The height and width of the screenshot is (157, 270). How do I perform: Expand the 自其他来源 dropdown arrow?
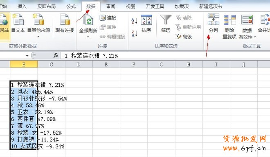point(38,37)
